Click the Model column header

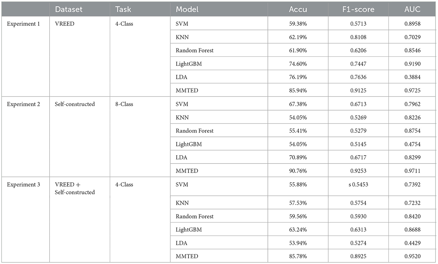[187, 10]
